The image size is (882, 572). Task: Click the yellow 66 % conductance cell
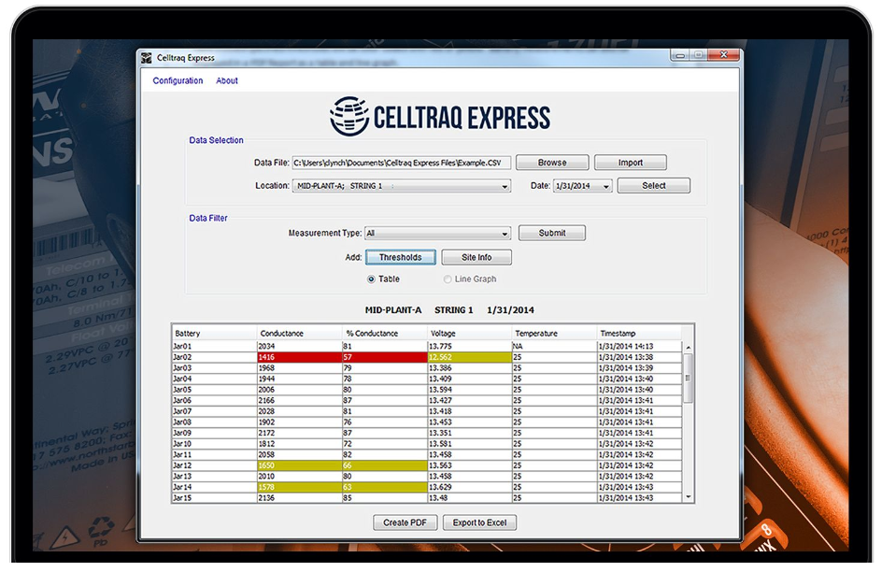[385, 465]
